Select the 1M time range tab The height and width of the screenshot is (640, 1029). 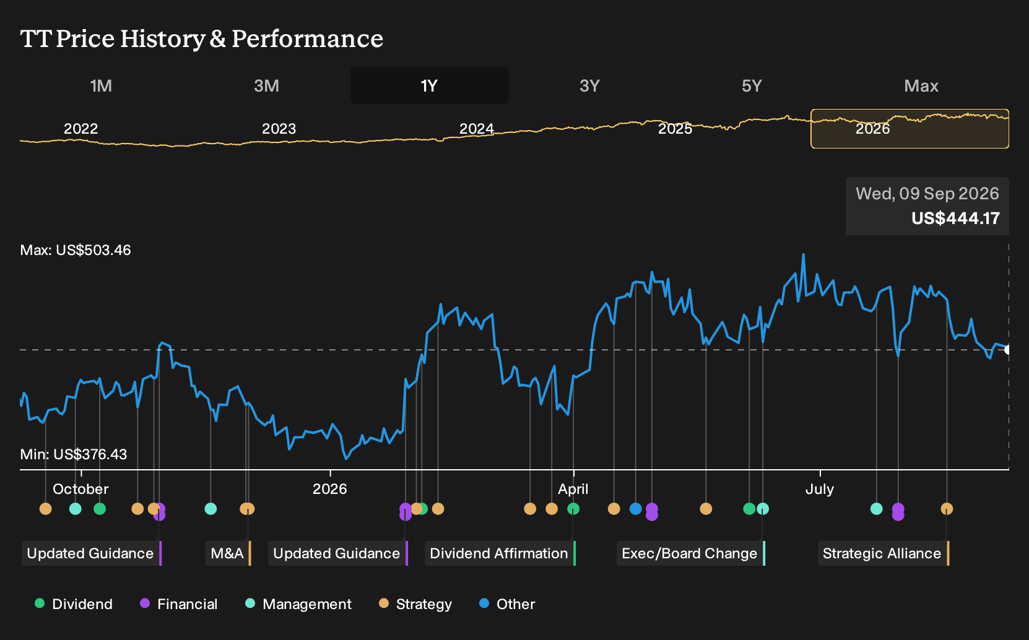pos(101,85)
